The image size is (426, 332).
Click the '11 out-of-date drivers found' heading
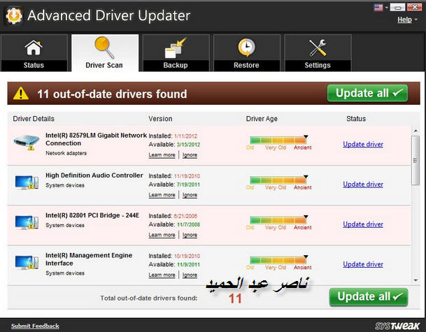pyautogui.click(x=112, y=94)
